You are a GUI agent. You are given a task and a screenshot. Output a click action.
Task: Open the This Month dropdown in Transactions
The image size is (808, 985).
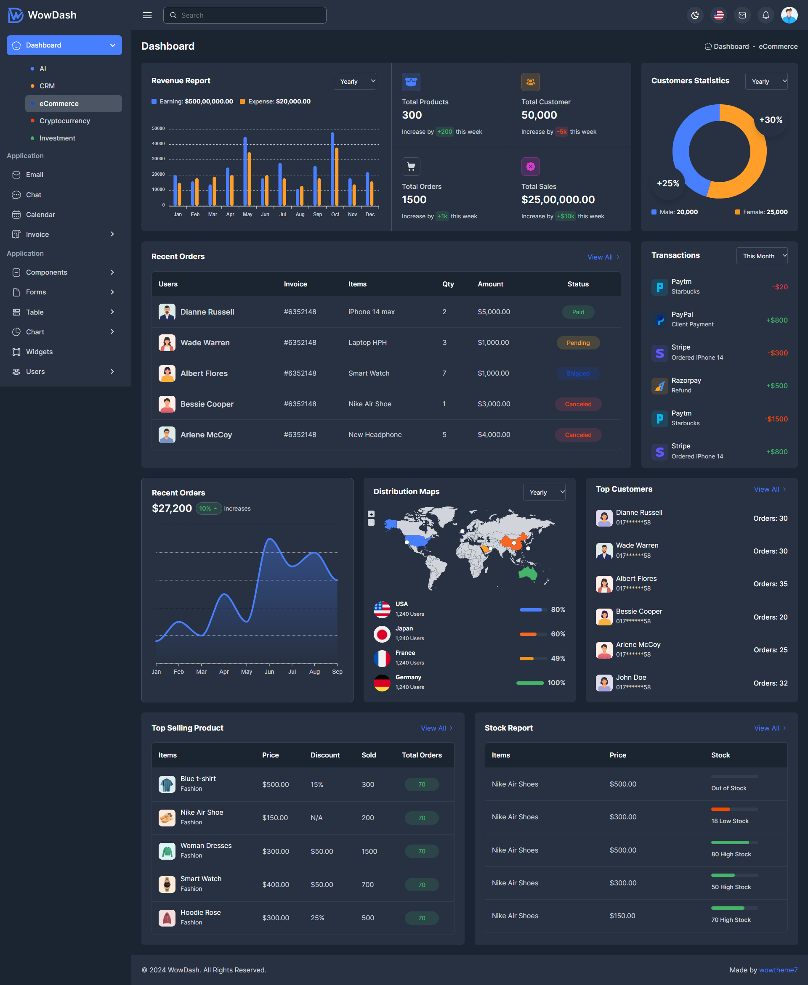click(761, 255)
